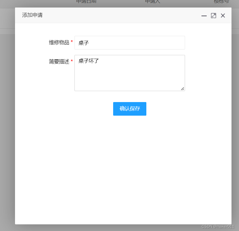This screenshot has height=231, width=239.
Task: Click the 简要描述 field label
Action: [59, 61]
